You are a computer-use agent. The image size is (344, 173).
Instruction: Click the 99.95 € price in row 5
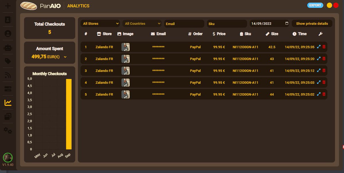click(x=219, y=94)
